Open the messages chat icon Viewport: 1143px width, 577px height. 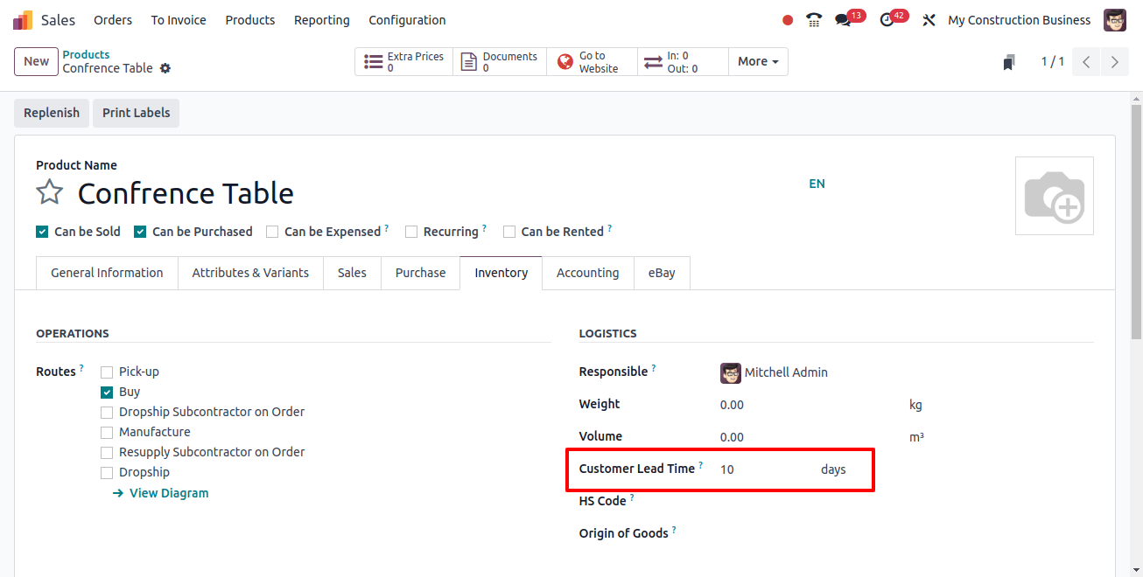tap(843, 20)
